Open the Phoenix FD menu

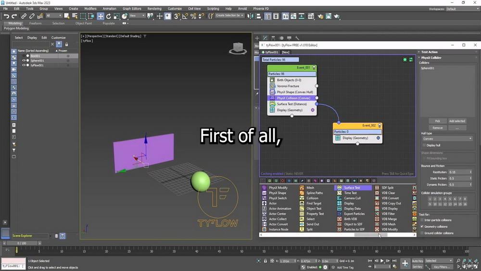261,9
